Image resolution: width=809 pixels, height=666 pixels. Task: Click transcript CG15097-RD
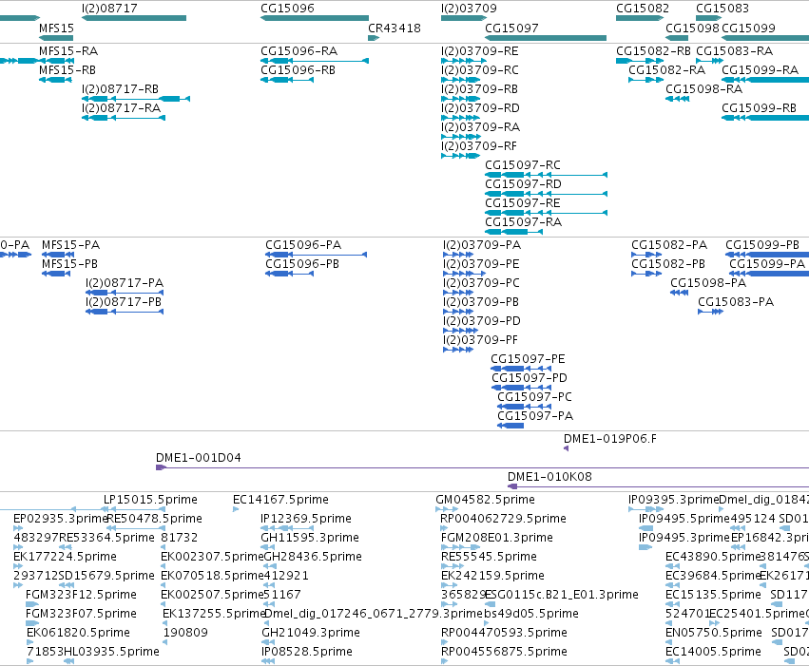tap(547, 195)
